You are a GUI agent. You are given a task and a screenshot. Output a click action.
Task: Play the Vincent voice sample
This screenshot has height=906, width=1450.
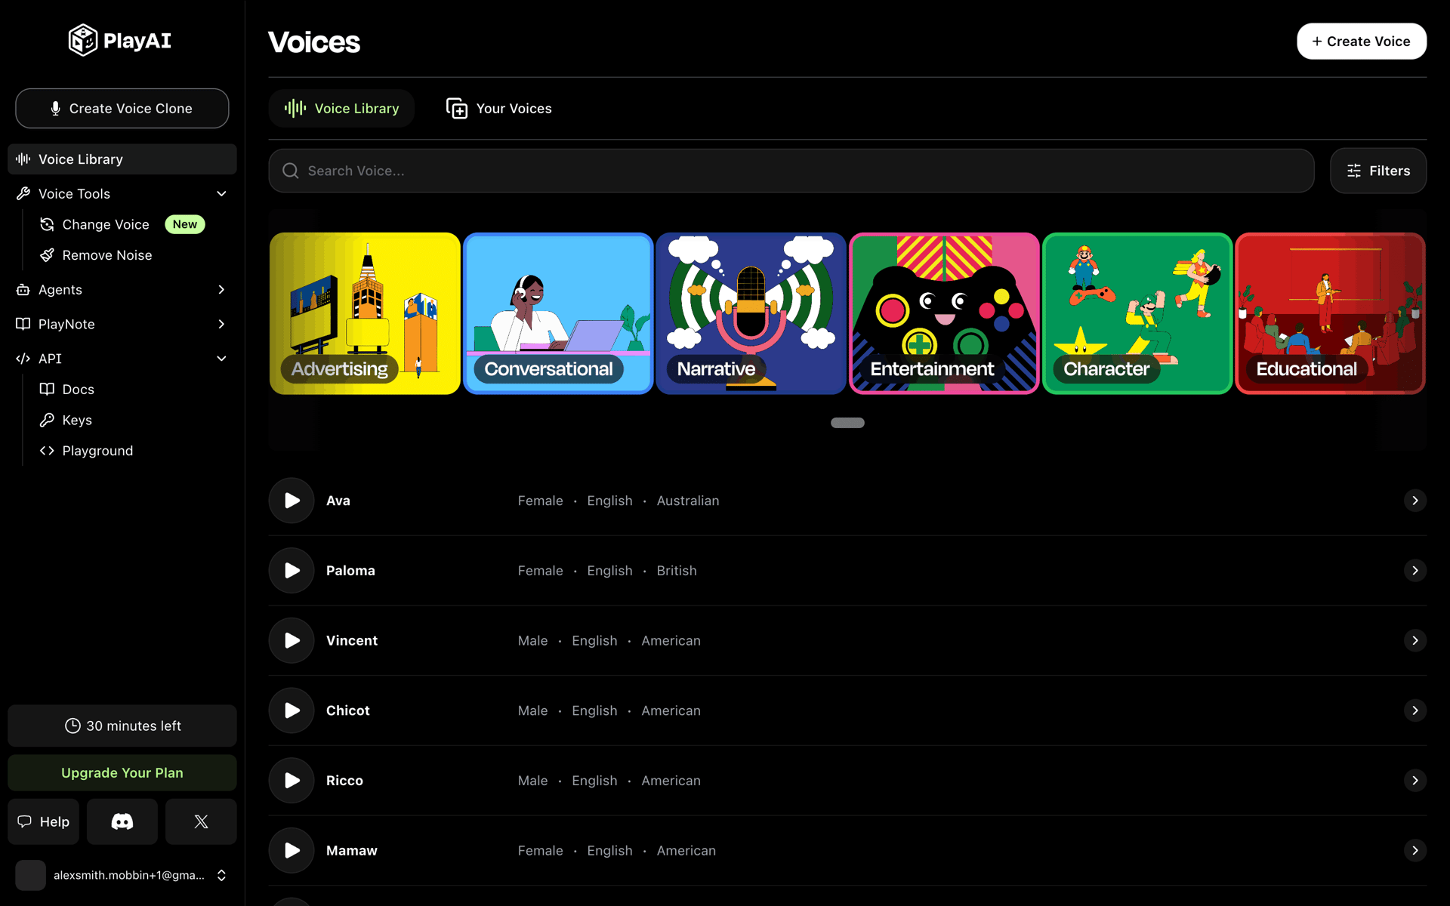pos(292,640)
